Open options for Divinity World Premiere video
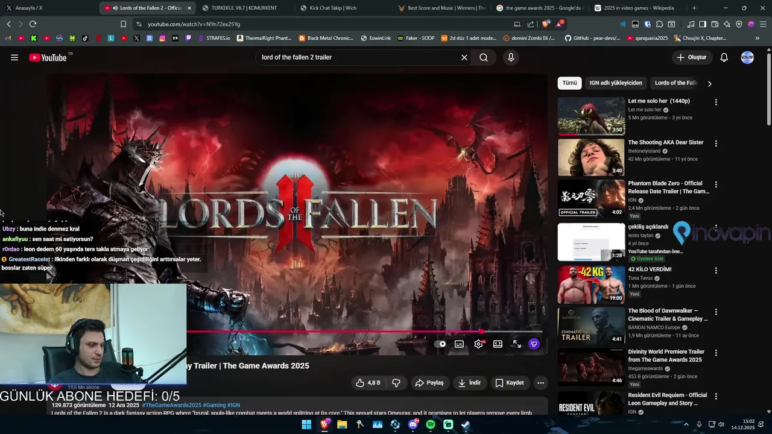 click(716, 353)
